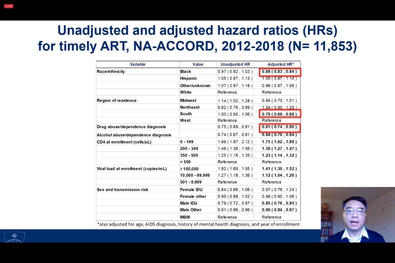
Task: Click the 'Value' column header
Action: [198, 64]
